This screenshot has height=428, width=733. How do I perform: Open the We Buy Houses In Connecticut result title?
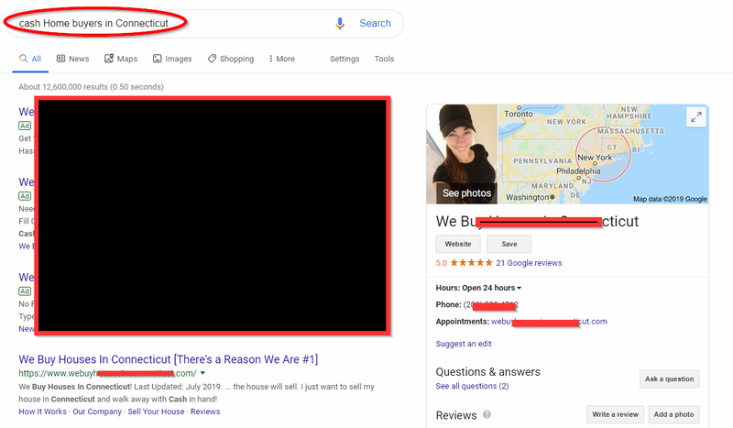(x=169, y=359)
